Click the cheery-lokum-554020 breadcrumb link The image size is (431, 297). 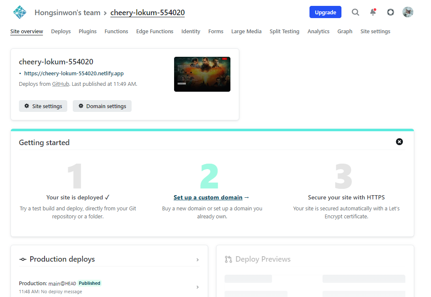click(148, 13)
